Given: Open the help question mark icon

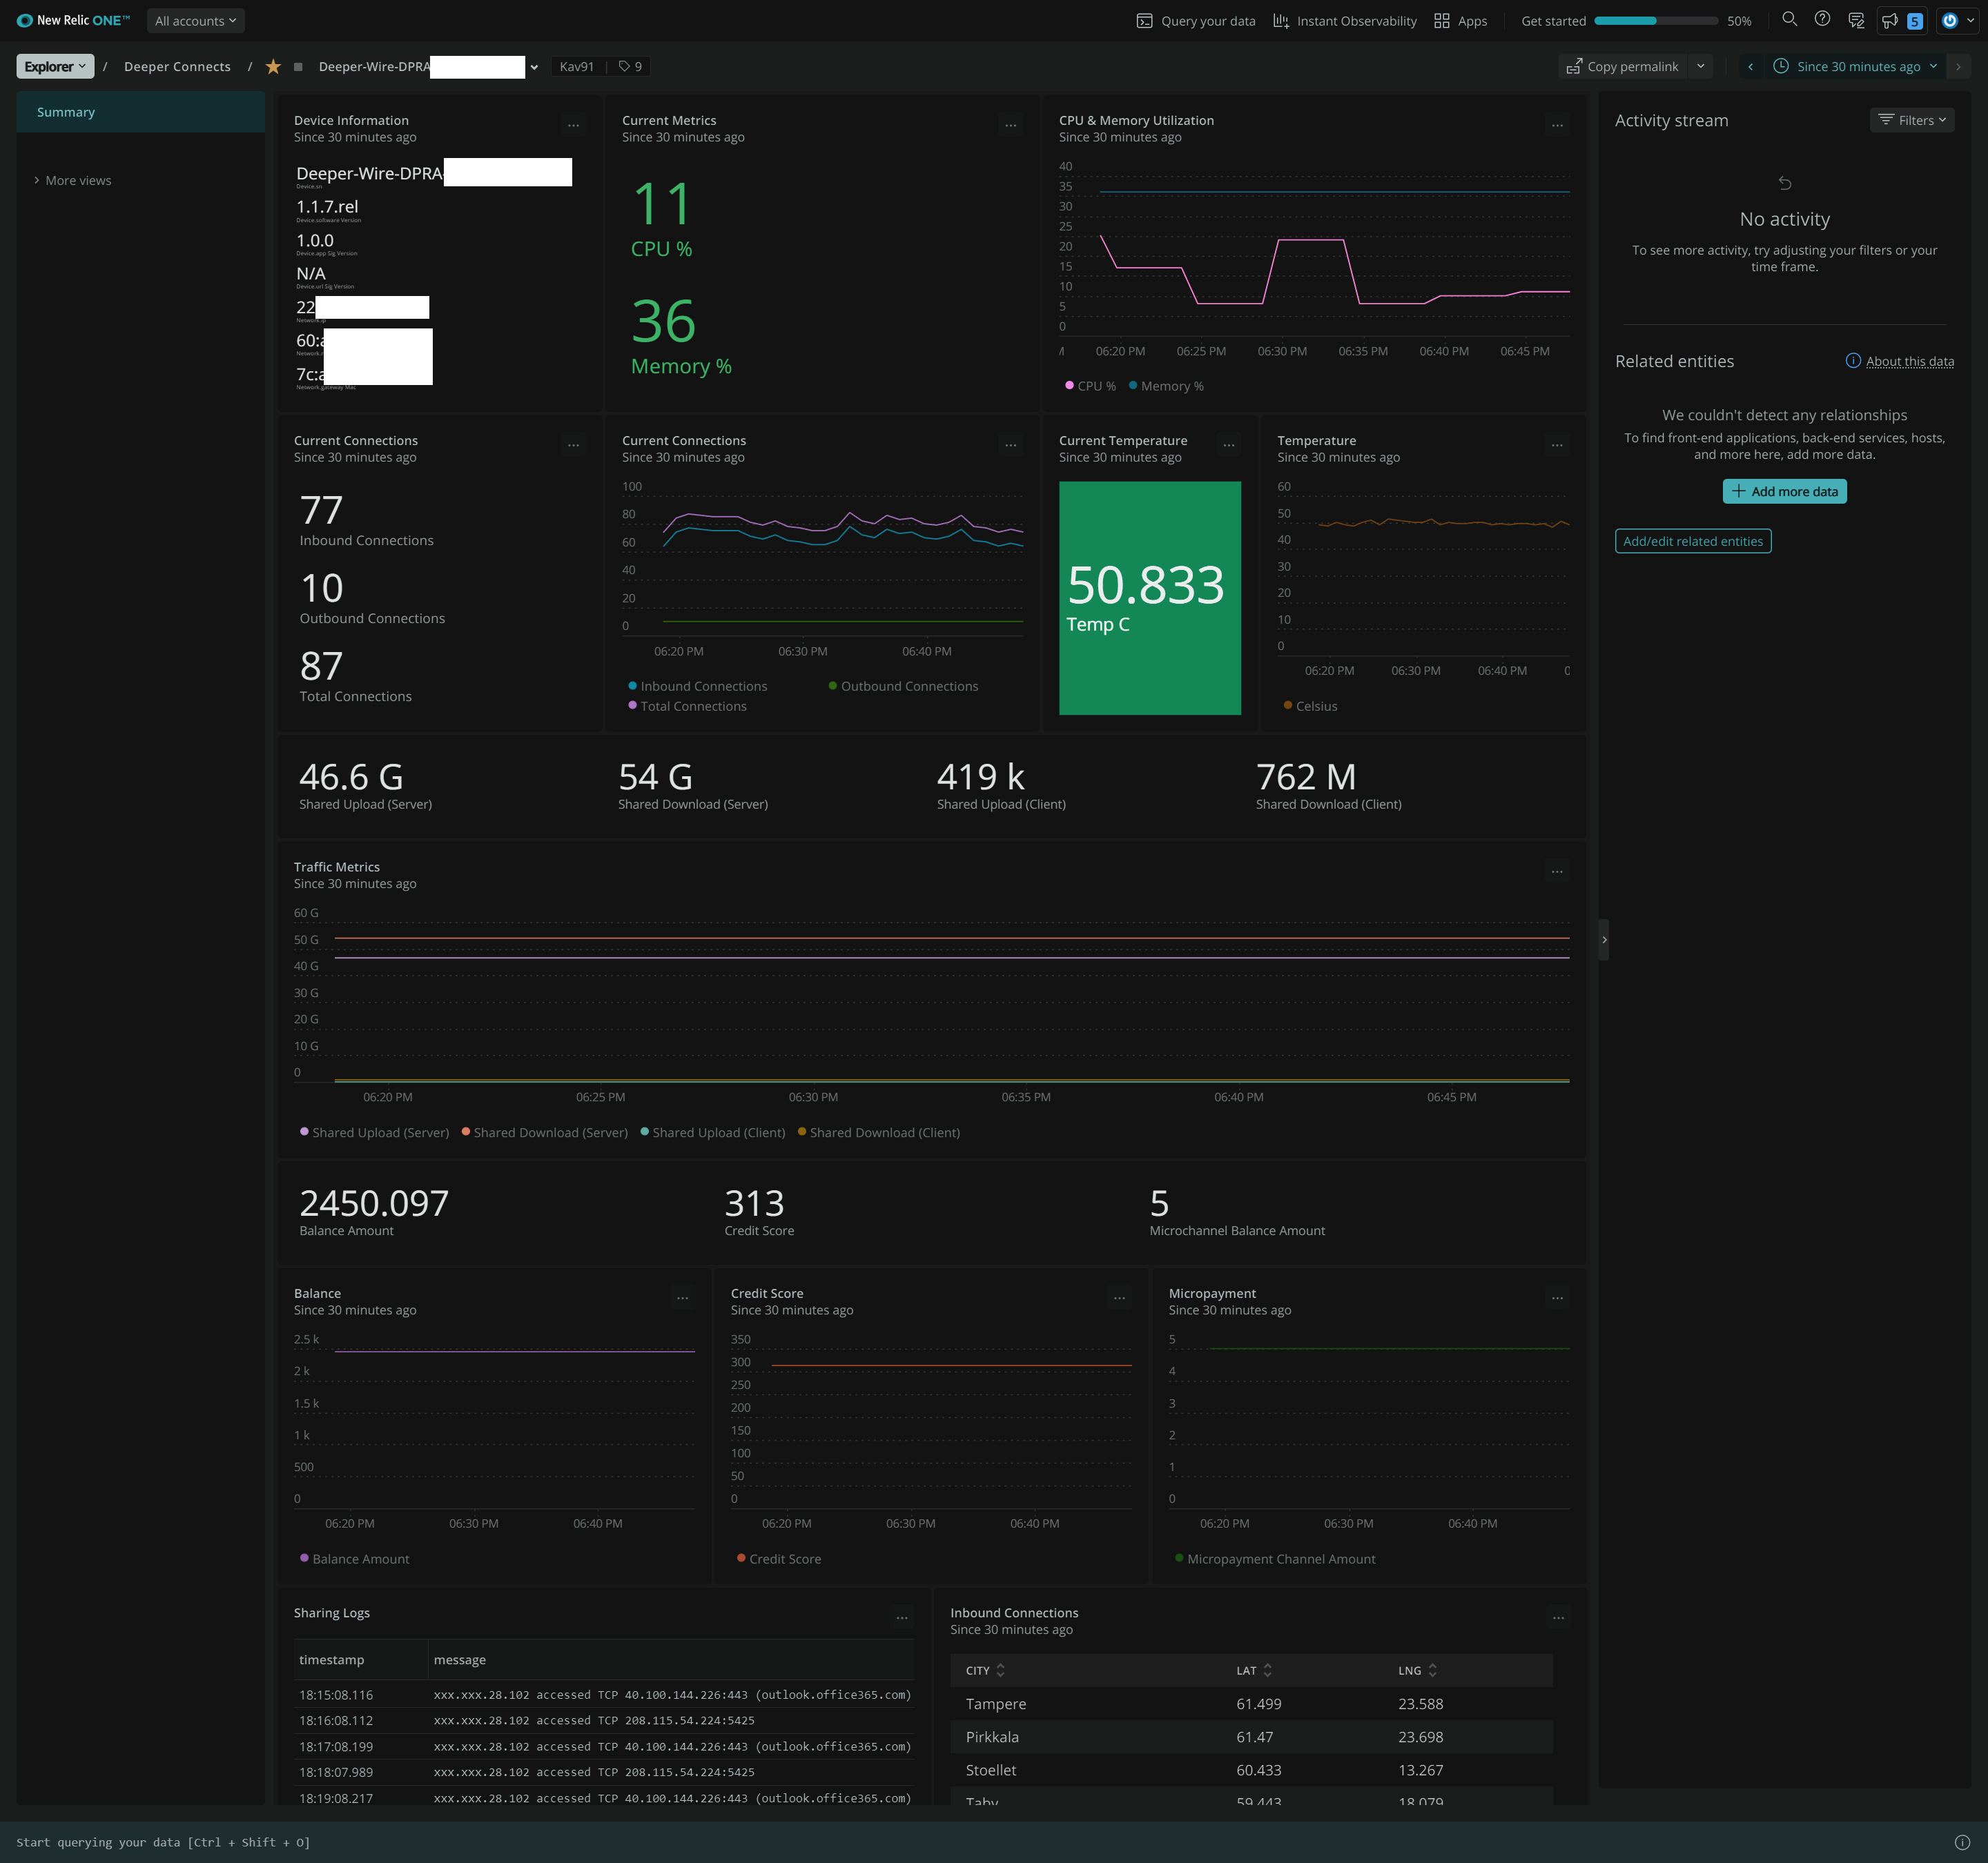Looking at the screenshot, I should (x=1823, y=19).
